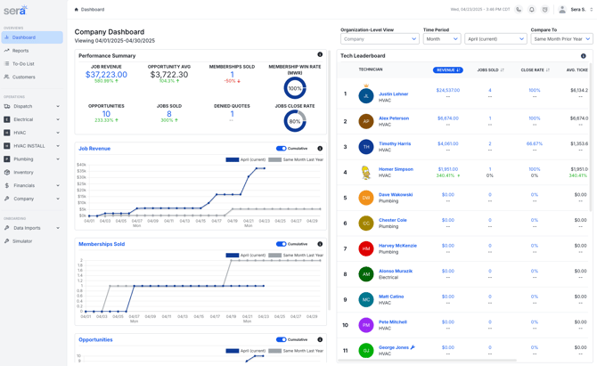This screenshot has width=597, height=366.
Task: Click Homer Simpson's cartoon avatar
Action: 366,173
